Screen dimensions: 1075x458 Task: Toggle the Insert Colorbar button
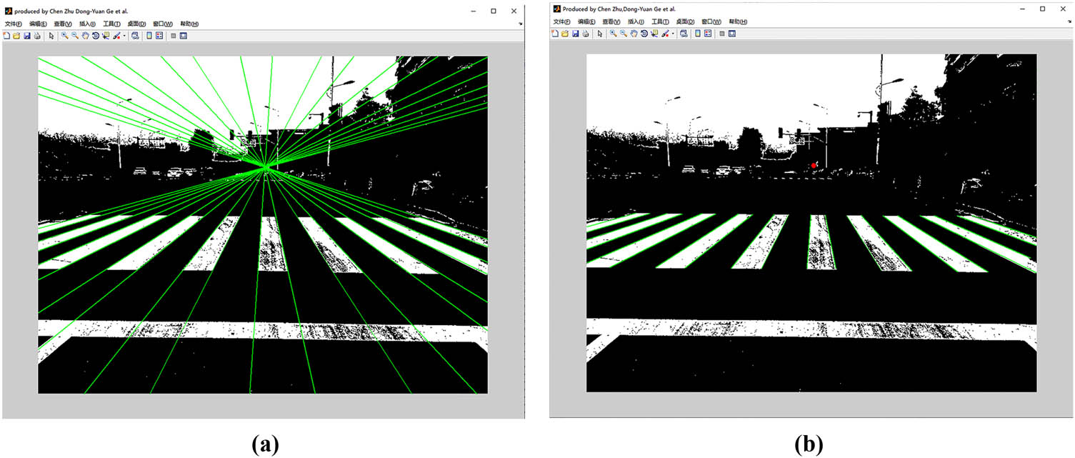point(149,36)
